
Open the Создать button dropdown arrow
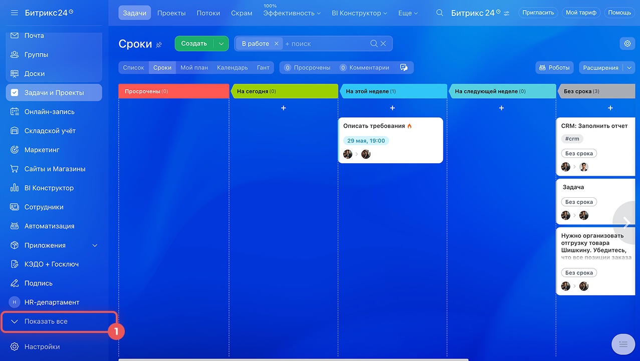[221, 44]
